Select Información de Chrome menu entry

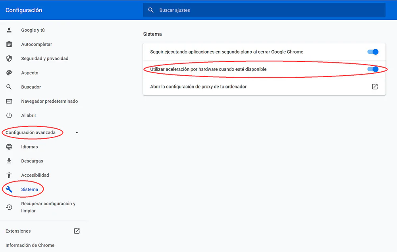pos(30,245)
